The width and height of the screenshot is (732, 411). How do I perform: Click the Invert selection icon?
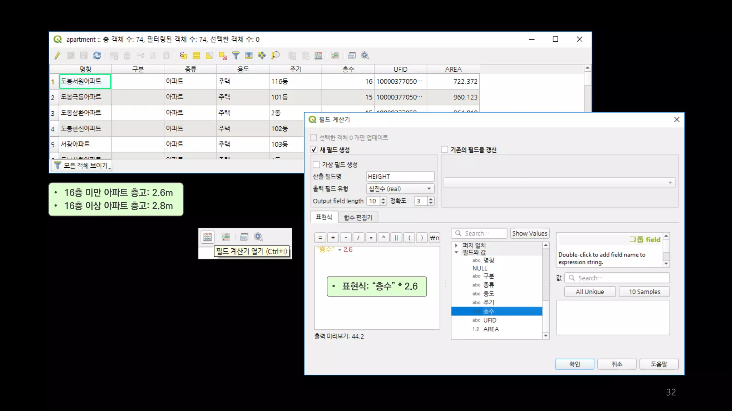coord(209,55)
